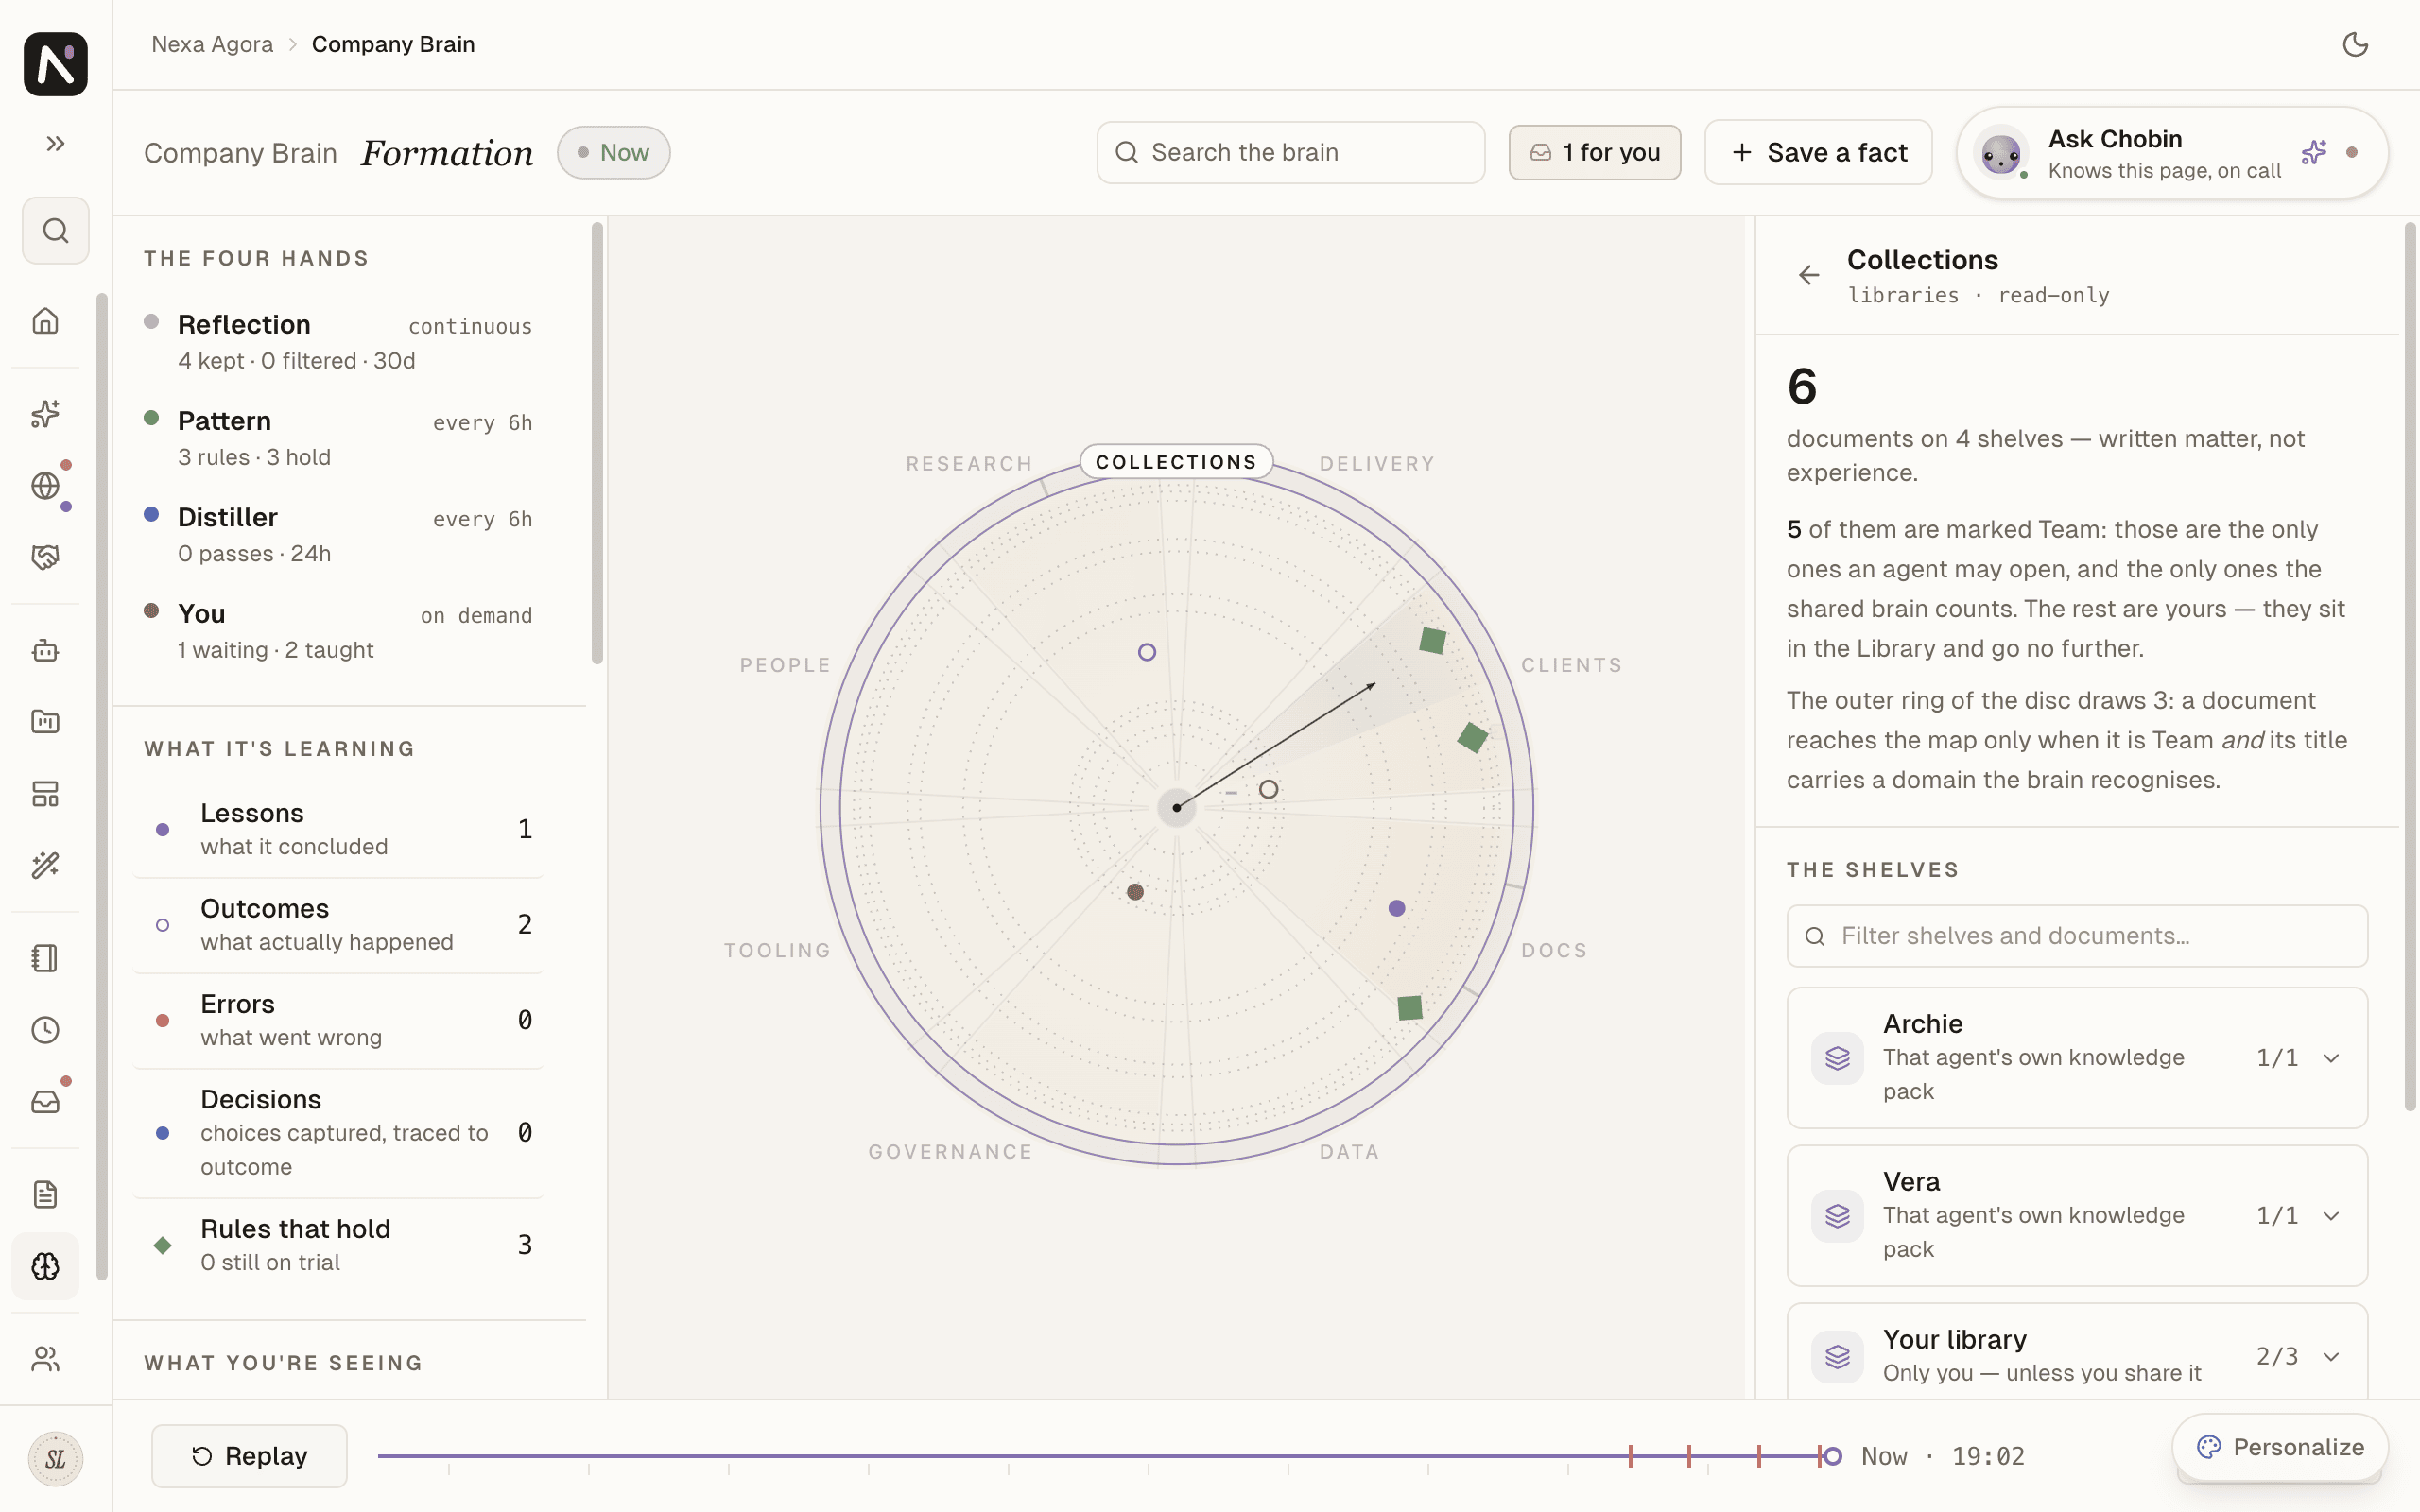Select the Lessons row
This screenshot has width=2420, height=1512.
point(339,829)
